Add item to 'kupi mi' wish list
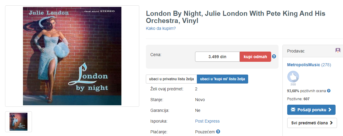 pyautogui.click(x=223, y=79)
